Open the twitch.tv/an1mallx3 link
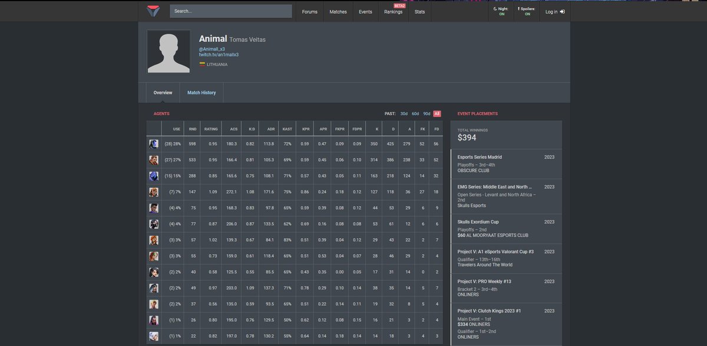Screen dimensions: 707x346 pos(219,55)
